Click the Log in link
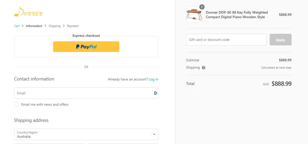The height and width of the screenshot is (144, 308). [x=153, y=79]
